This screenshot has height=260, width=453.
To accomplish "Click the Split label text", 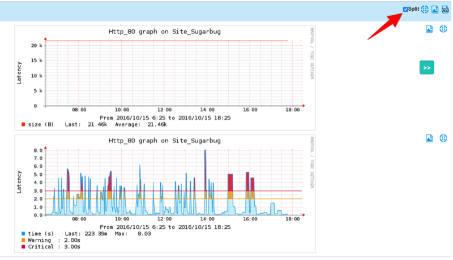I will (414, 10).
